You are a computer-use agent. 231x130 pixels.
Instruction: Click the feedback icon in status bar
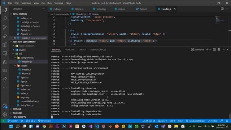[222, 121]
